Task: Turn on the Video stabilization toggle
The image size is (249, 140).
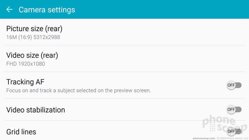Action: [x=234, y=110]
